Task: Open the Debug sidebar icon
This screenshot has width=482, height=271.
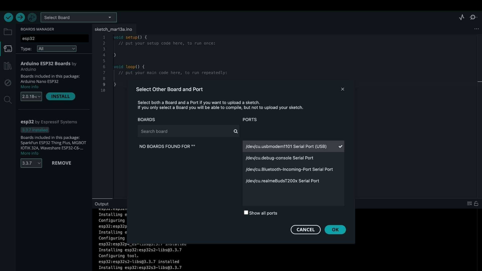Action: [8, 83]
